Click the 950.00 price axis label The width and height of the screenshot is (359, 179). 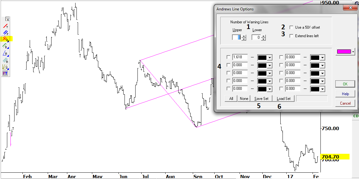[330, 3]
